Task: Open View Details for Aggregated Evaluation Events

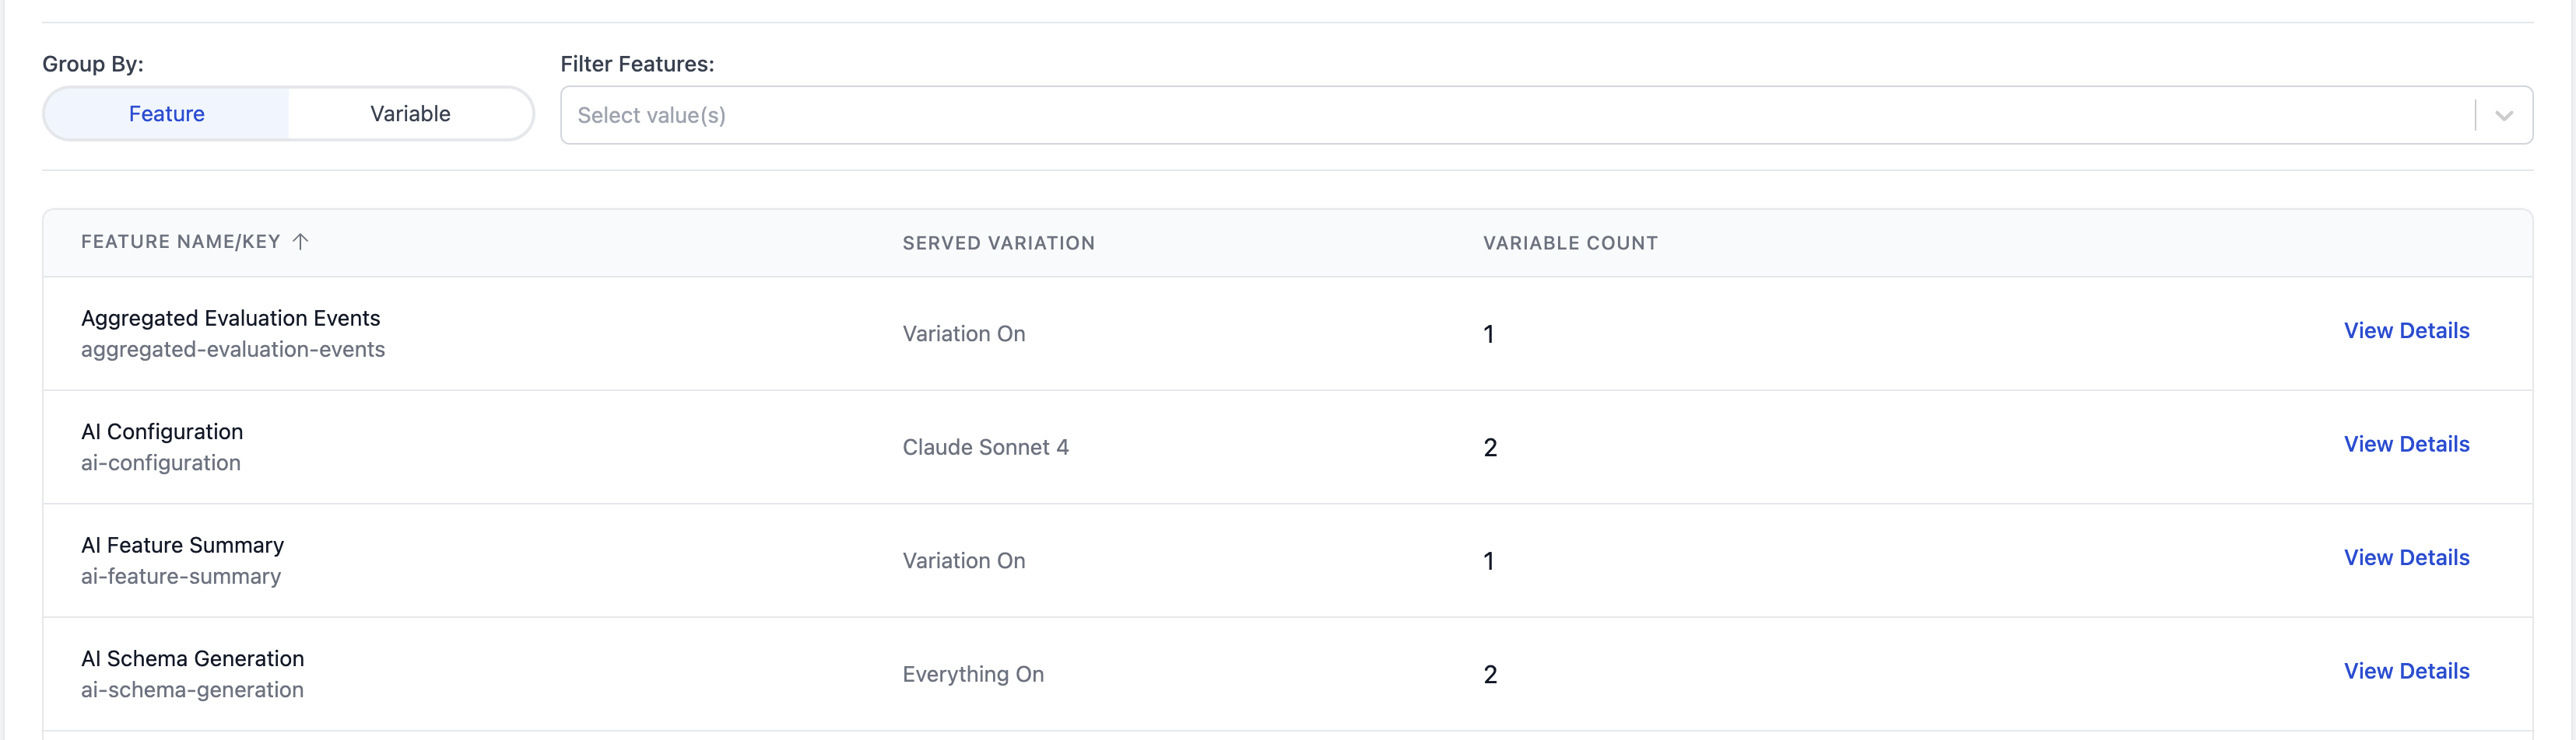Action: tap(2405, 330)
